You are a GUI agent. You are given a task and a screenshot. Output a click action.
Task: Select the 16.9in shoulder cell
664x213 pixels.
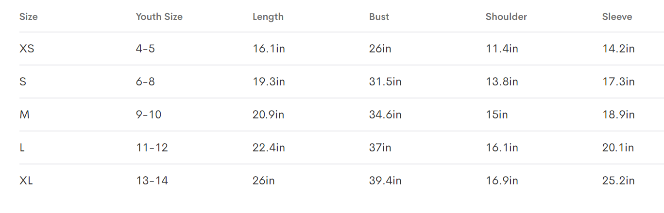[x=502, y=180]
